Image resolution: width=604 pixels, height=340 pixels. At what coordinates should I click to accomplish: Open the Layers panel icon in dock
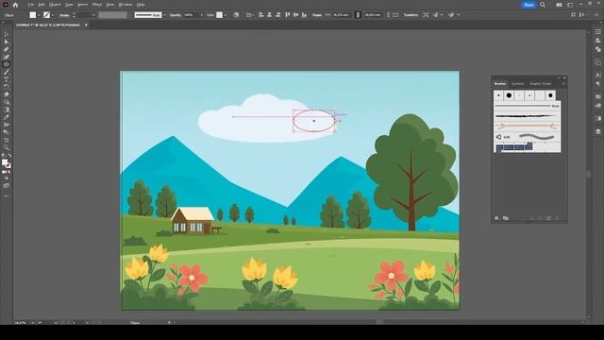597,131
